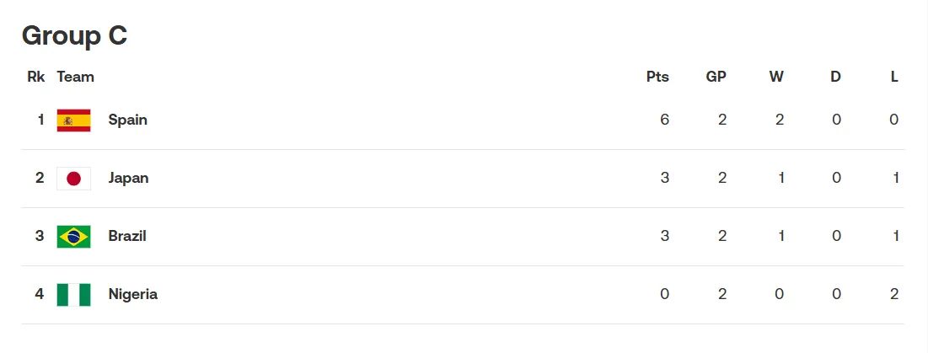Click the GP column header
The width and height of the screenshot is (928, 353).
[x=716, y=77]
